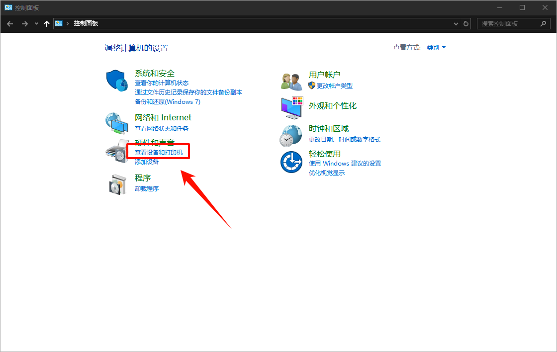Open 备份和还原(Windows 7) link
557x352 pixels.
click(x=167, y=101)
